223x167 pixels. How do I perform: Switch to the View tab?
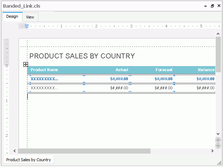[x=30, y=17]
